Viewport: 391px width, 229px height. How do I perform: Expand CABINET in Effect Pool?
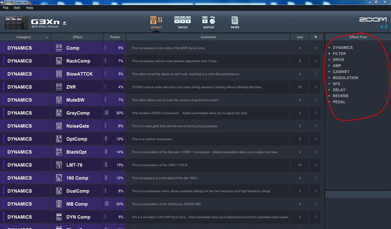330,72
